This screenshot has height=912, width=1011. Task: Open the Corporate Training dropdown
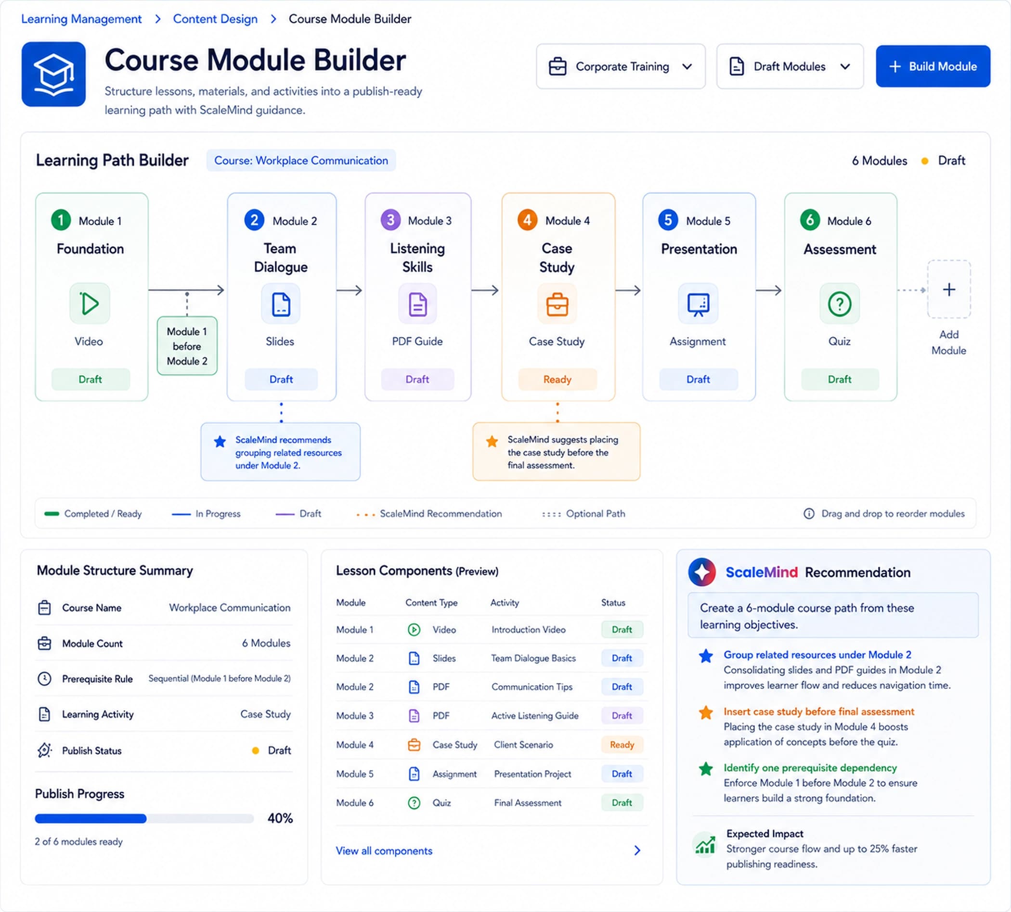click(x=621, y=66)
